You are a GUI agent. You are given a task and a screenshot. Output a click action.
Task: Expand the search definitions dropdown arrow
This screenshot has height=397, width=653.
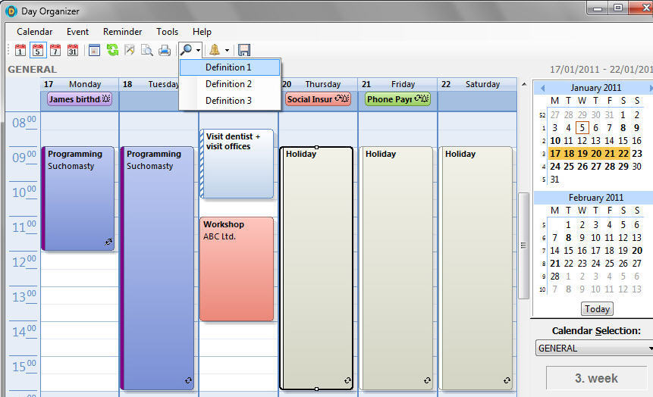198,50
